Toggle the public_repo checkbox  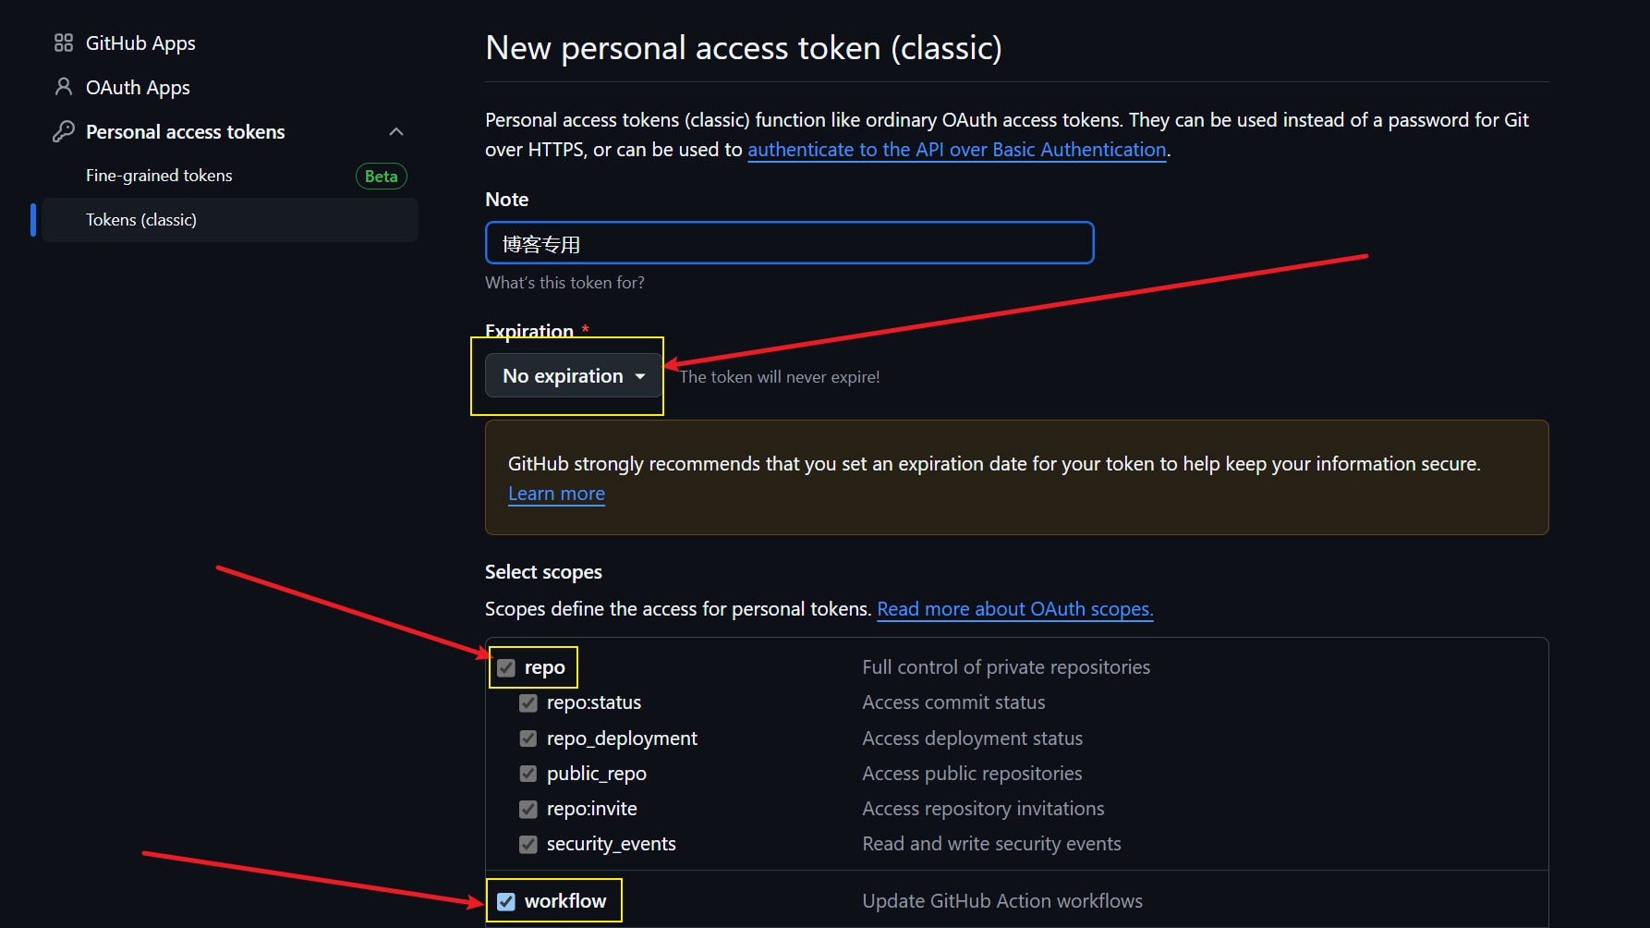tap(528, 774)
